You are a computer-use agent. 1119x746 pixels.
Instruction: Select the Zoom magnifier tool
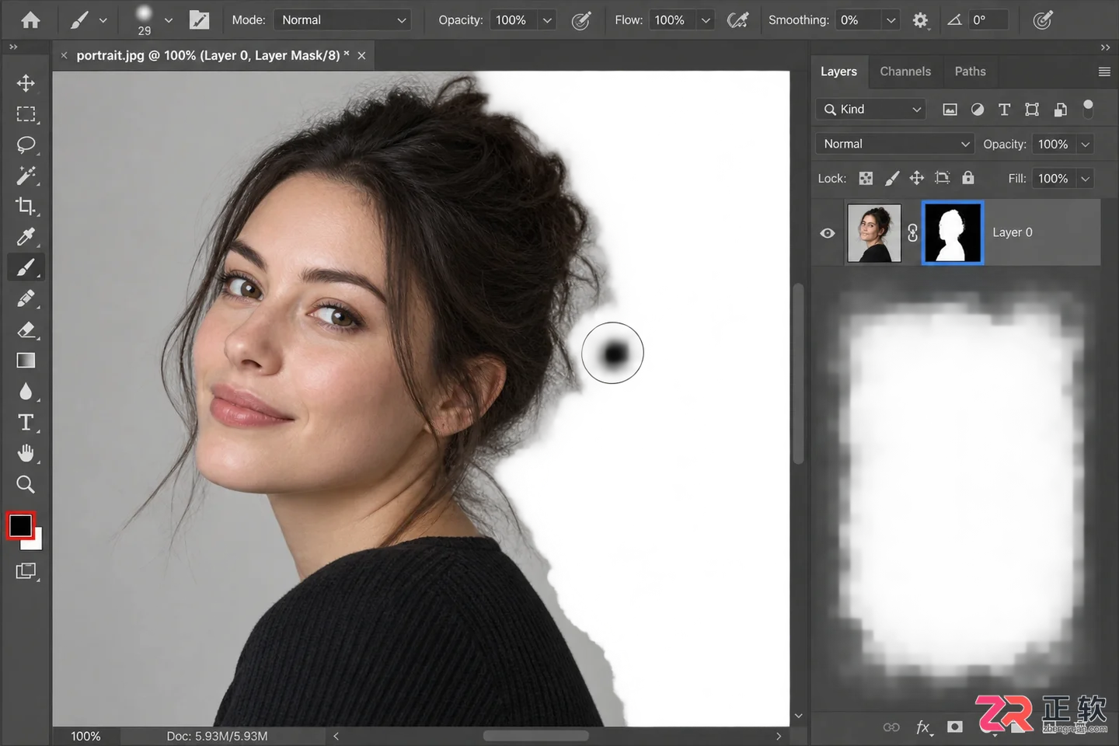[26, 484]
